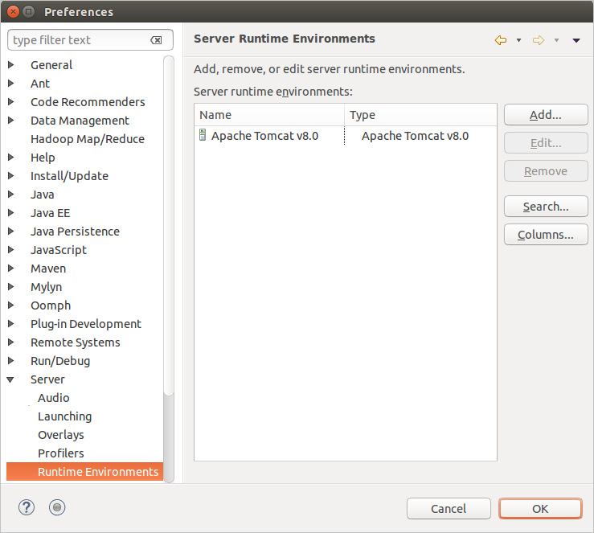Confirm with the OK button
594x533 pixels.
(x=540, y=508)
